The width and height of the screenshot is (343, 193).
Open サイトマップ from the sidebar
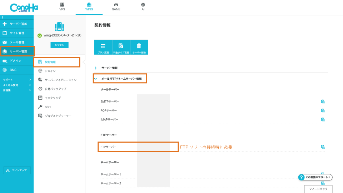17,170
